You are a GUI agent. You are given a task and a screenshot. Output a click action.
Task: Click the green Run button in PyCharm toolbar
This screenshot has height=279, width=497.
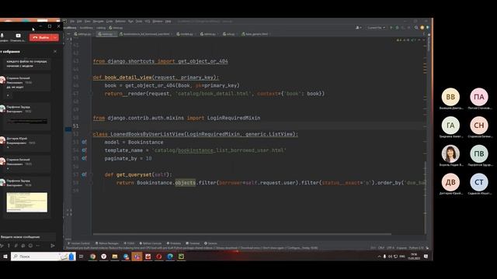point(391,28)
